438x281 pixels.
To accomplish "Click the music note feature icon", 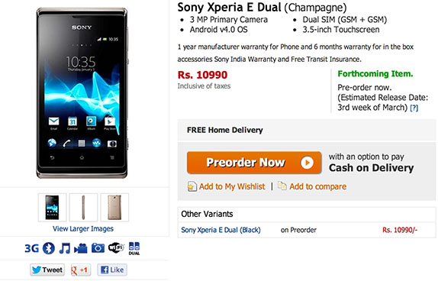I will tap(65, 248).
